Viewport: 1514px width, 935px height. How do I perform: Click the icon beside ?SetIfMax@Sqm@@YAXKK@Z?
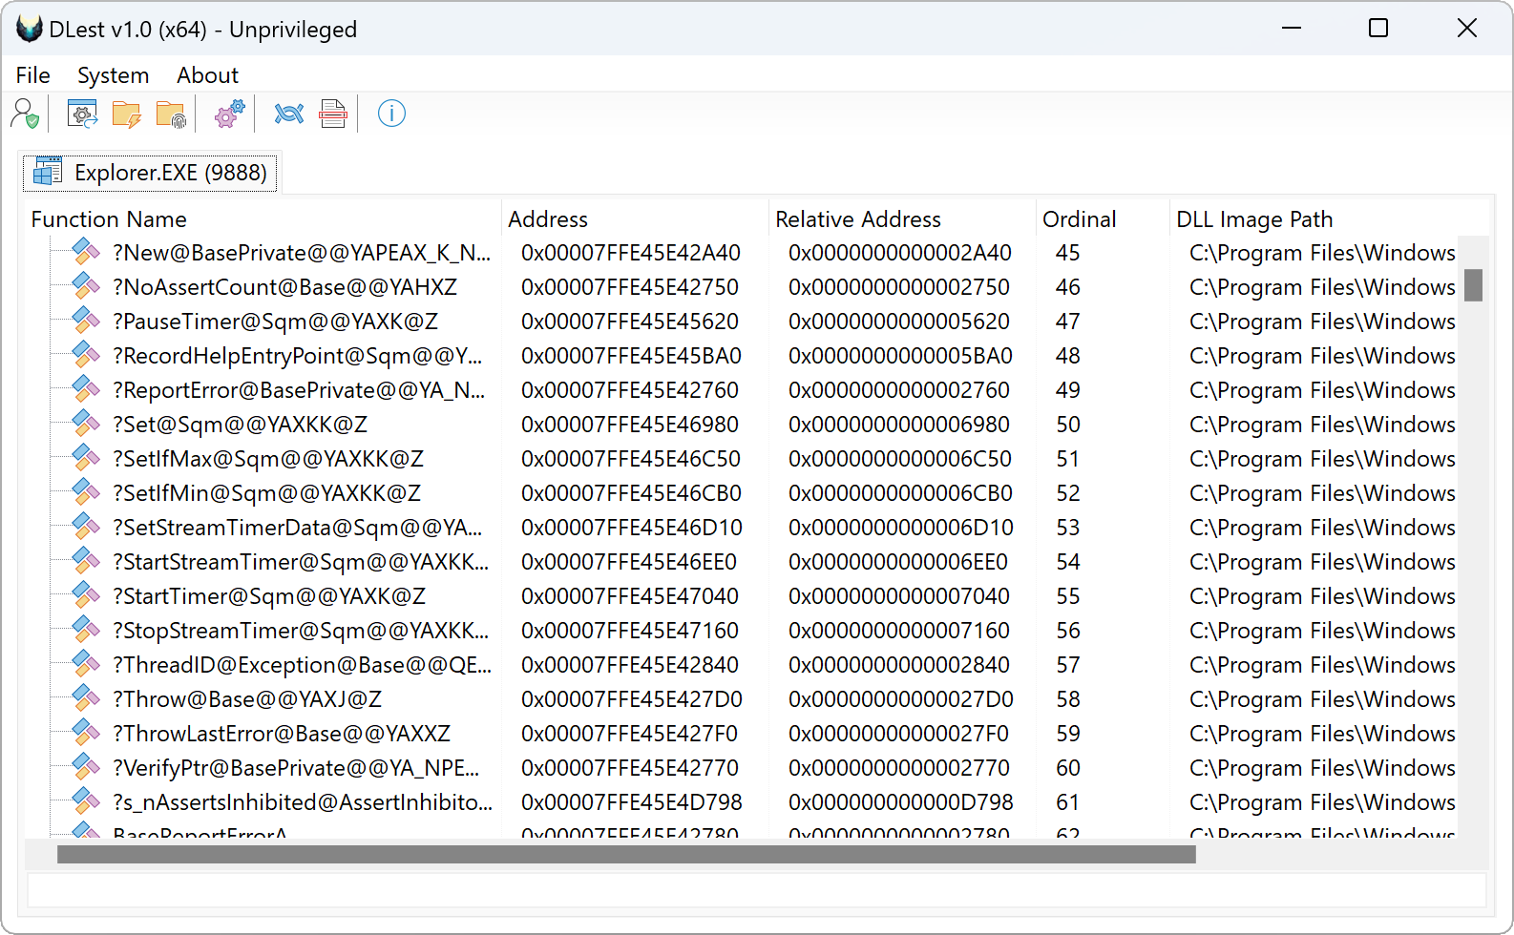point(86,458)
